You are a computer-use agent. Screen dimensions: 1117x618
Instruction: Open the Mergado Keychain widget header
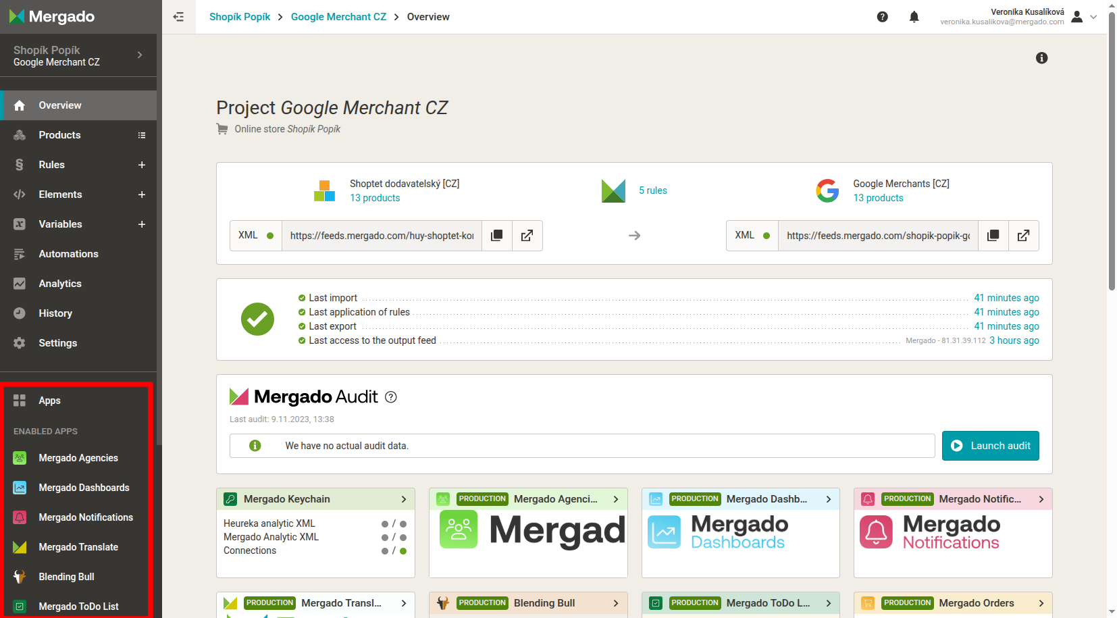pos(315,499)
